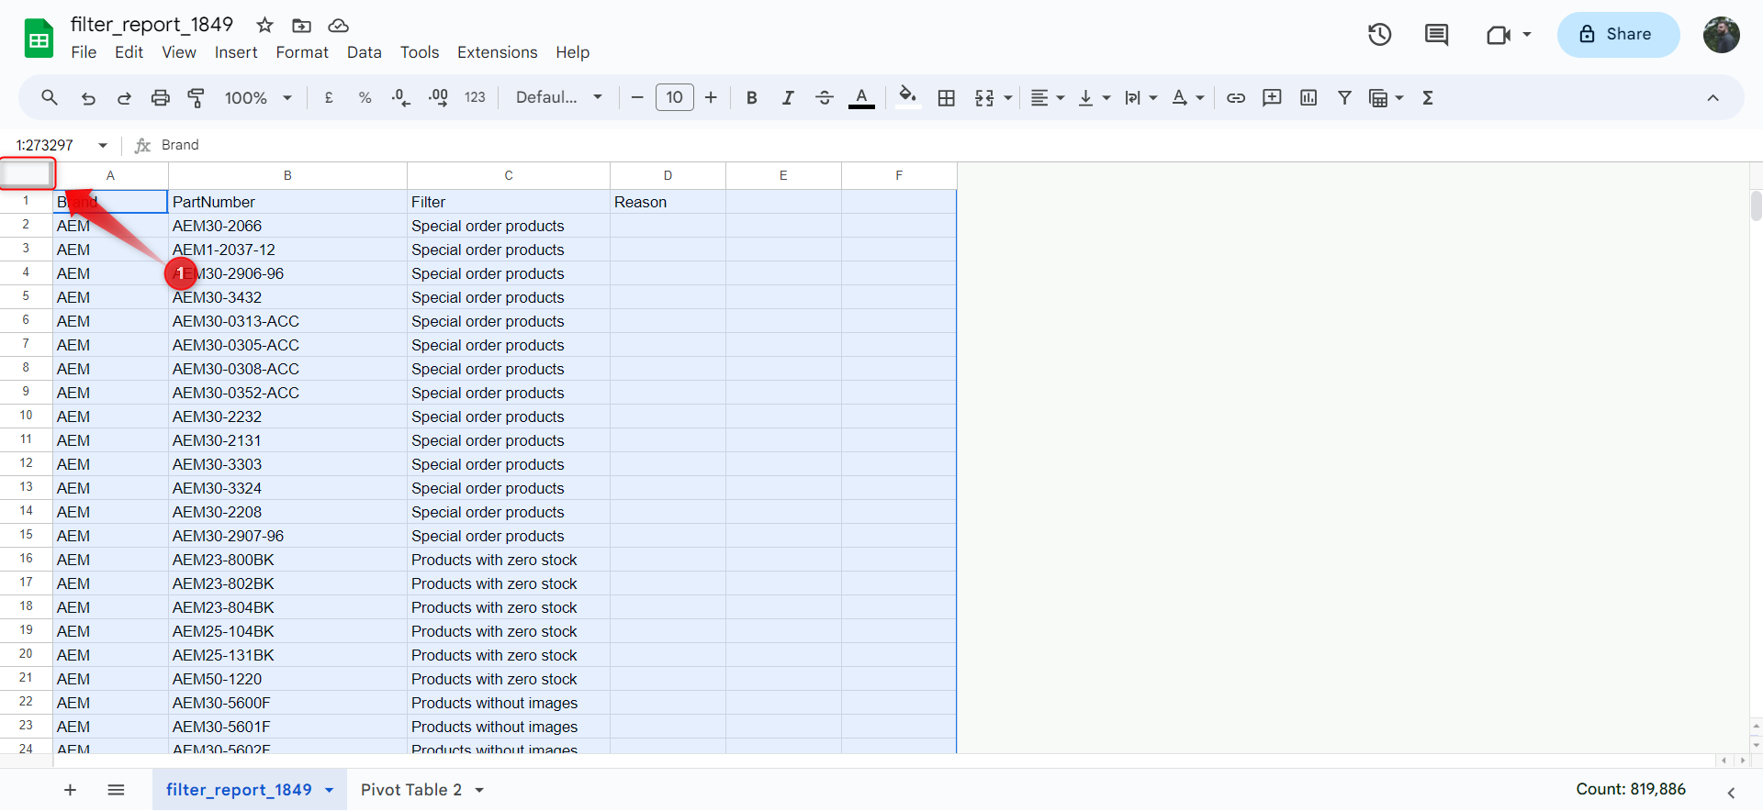Click the Move to folder icon
Viewport: 1763px width, 811px height.
(301, 25)
